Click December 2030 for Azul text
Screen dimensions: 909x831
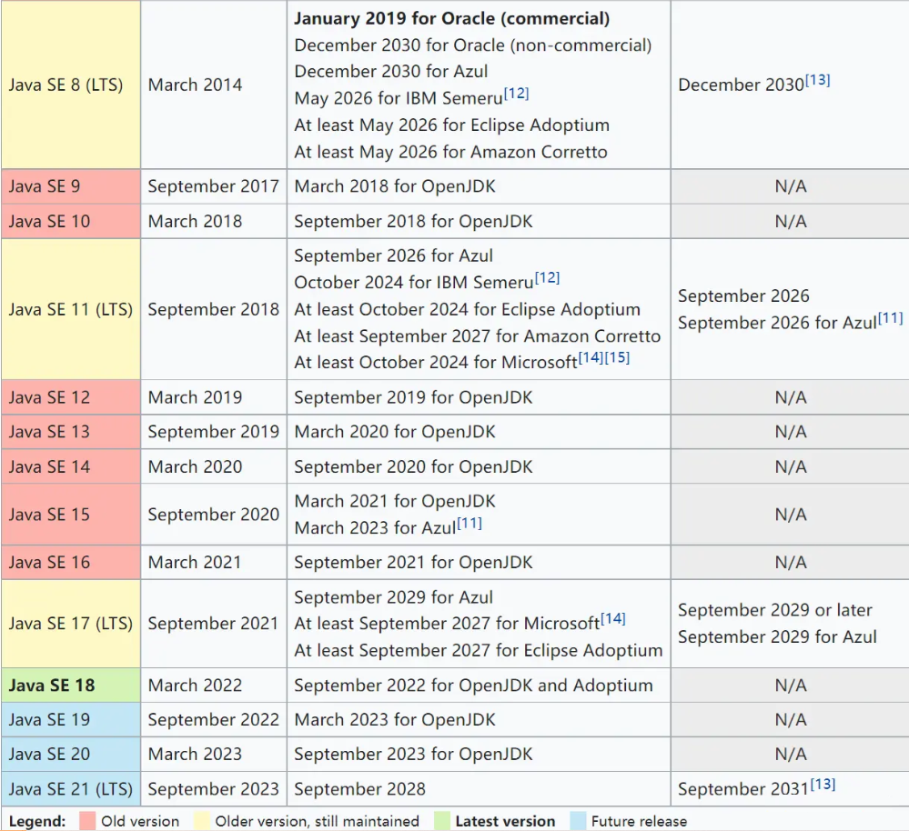point(390,71)
